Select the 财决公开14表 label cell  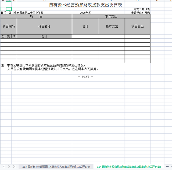(x=142, y=9)
